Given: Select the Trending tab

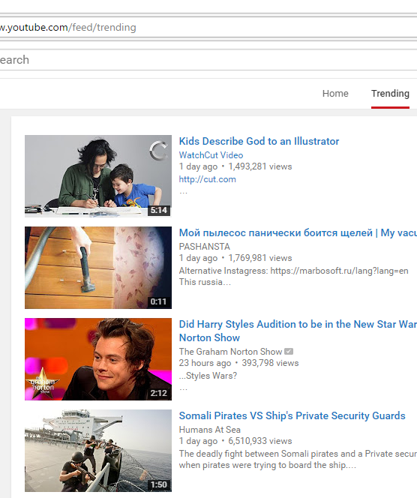Looking at the screenshot, I should click(x=390, y=93).
